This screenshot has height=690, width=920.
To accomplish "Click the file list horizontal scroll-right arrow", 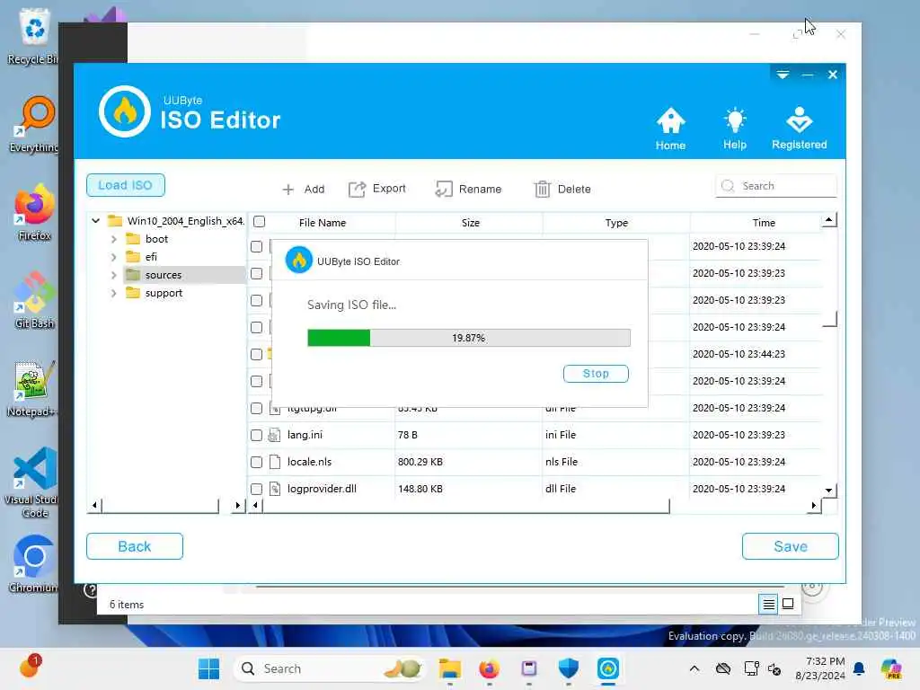I will coord(814,505).
